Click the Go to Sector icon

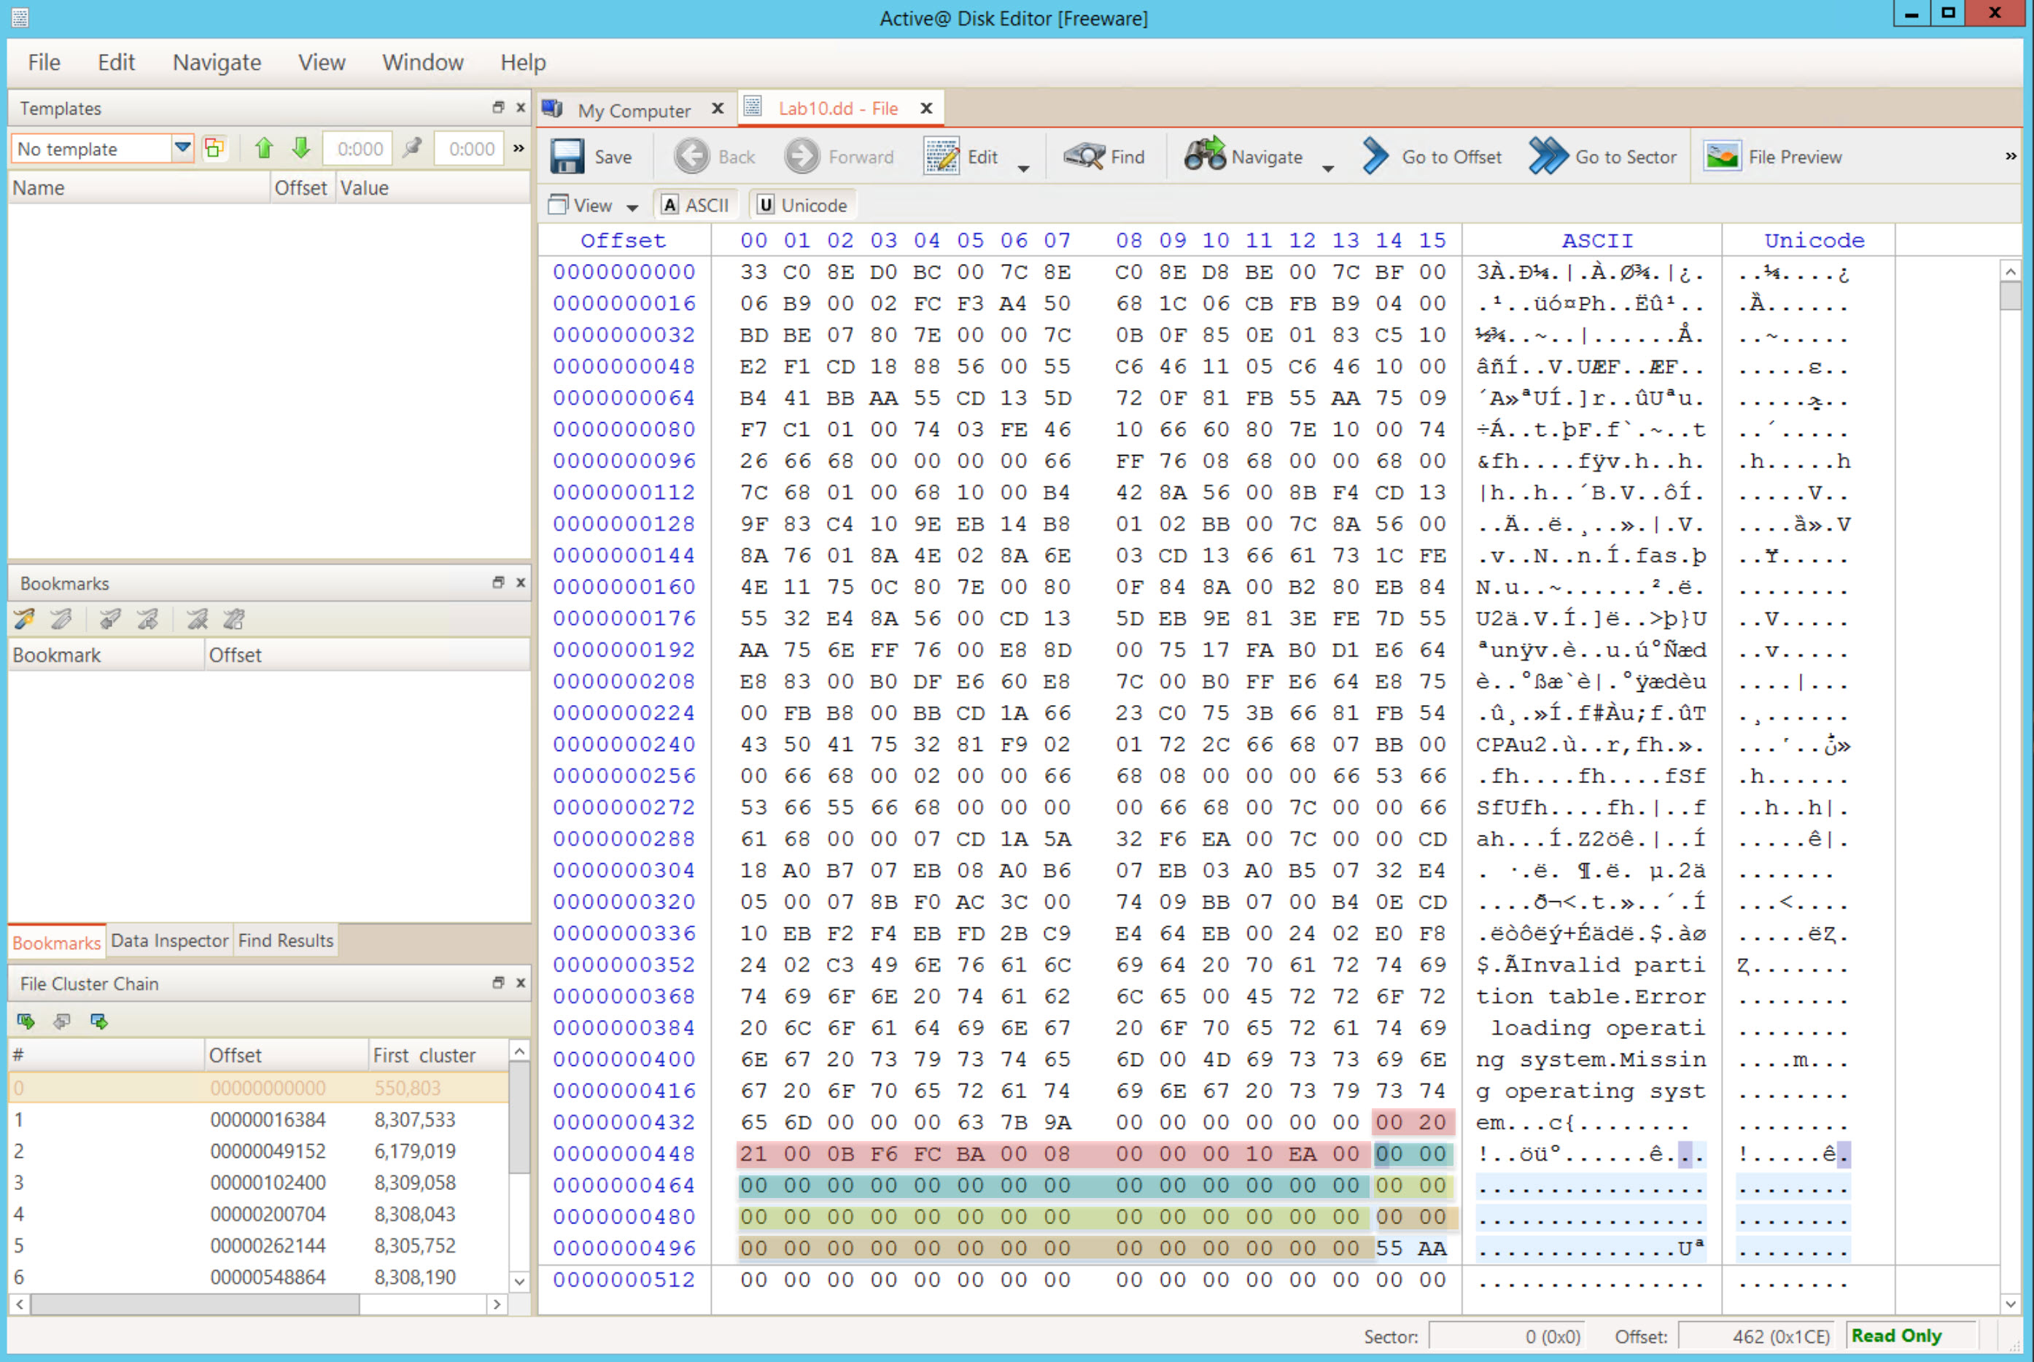point(1548,157)
